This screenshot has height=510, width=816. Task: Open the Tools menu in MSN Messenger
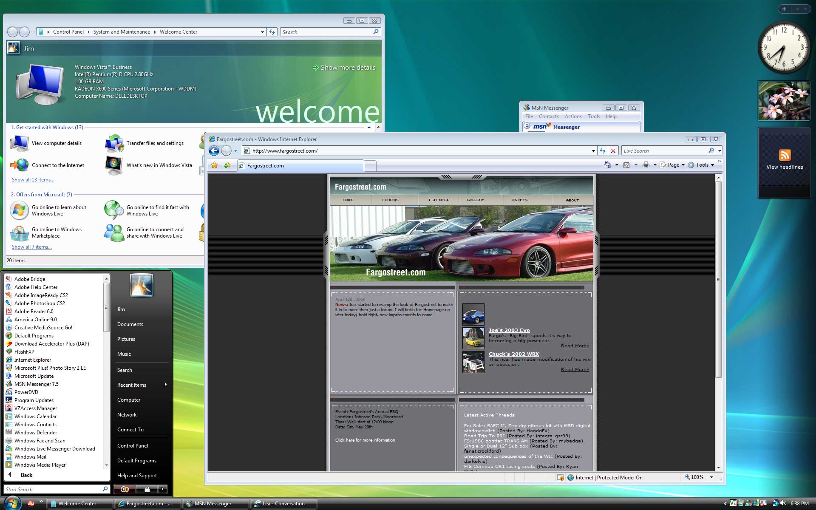(x=594, y=116)
